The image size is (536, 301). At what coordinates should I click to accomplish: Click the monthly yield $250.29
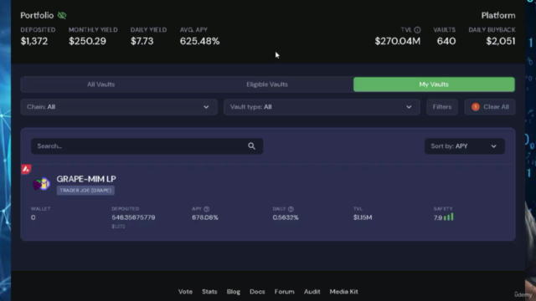[87, 41]
